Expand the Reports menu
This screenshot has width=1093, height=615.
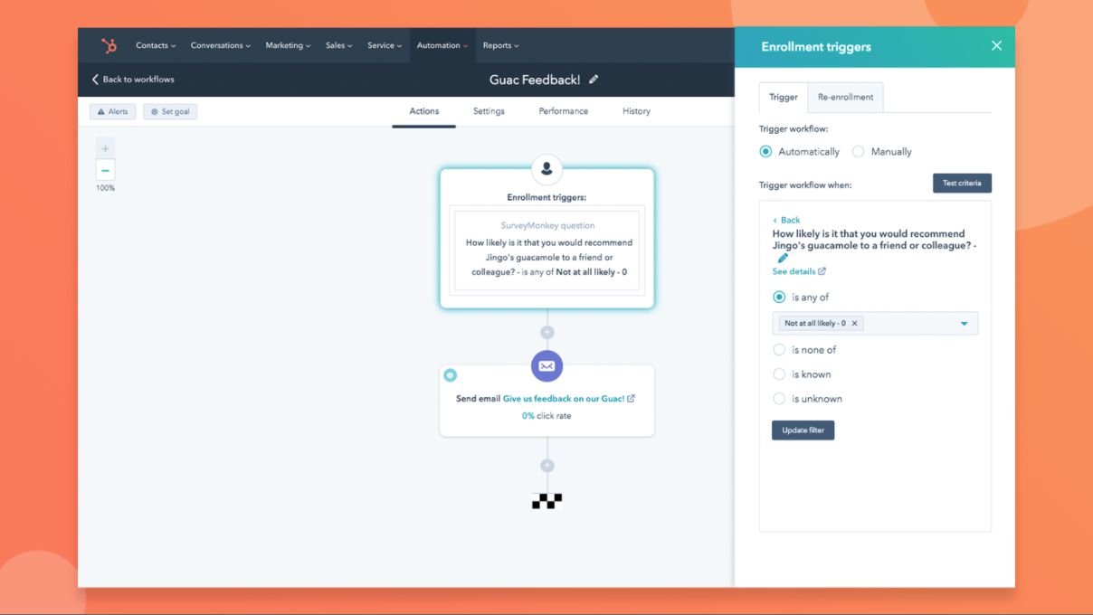click(x=500, y=46)
